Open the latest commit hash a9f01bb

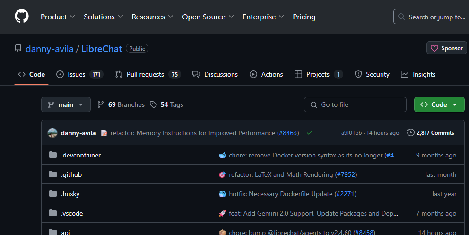coord(351,133)
